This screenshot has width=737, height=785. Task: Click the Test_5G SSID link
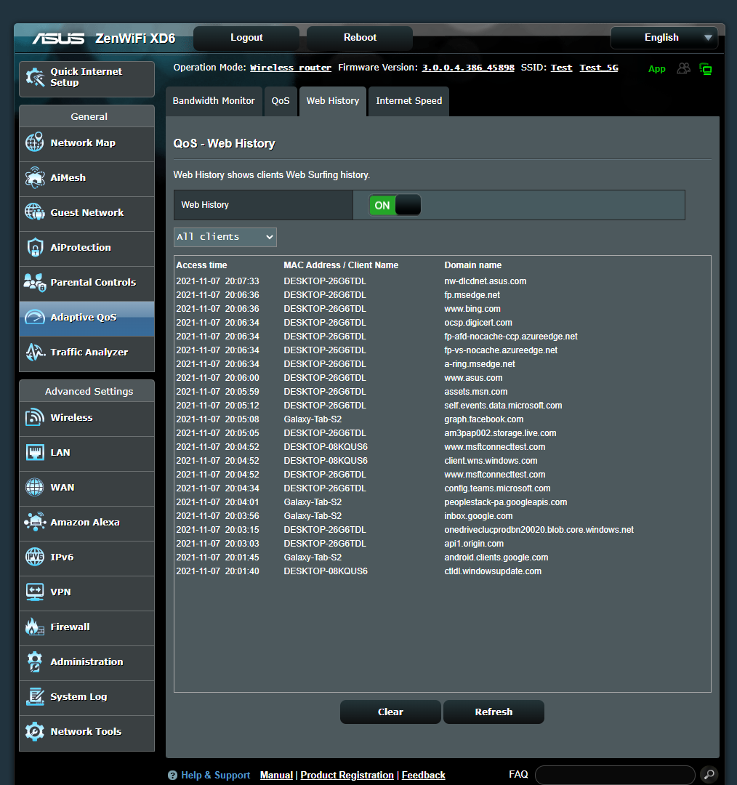pos(599,68)
